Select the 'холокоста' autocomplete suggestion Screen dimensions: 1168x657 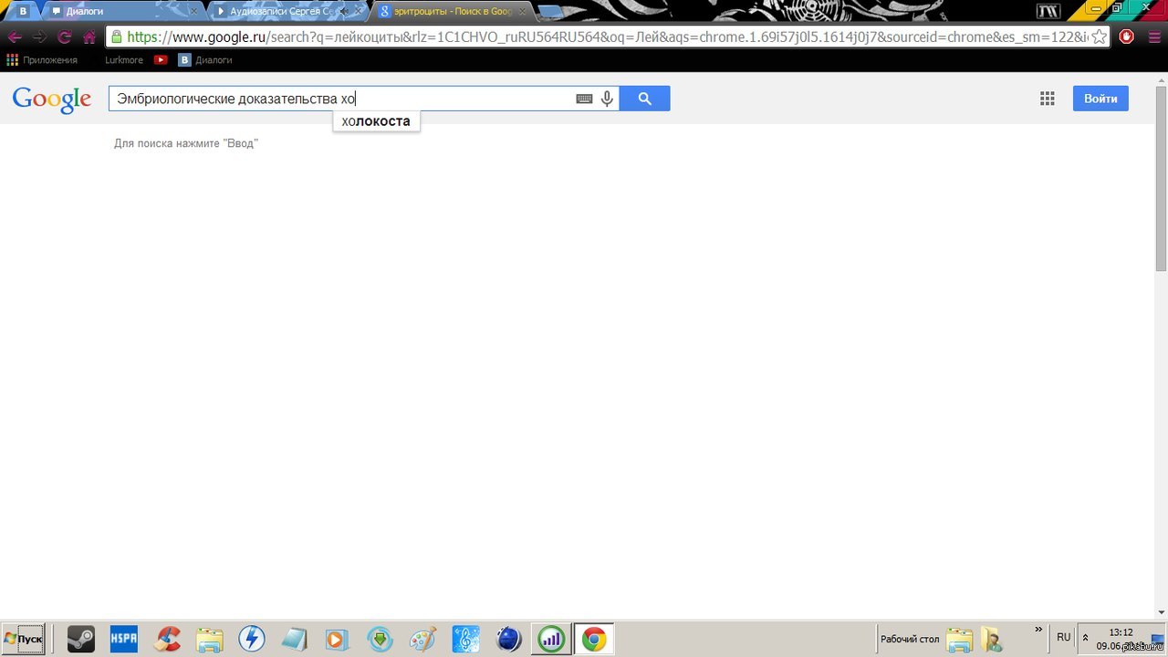click(x=376, y=121)
